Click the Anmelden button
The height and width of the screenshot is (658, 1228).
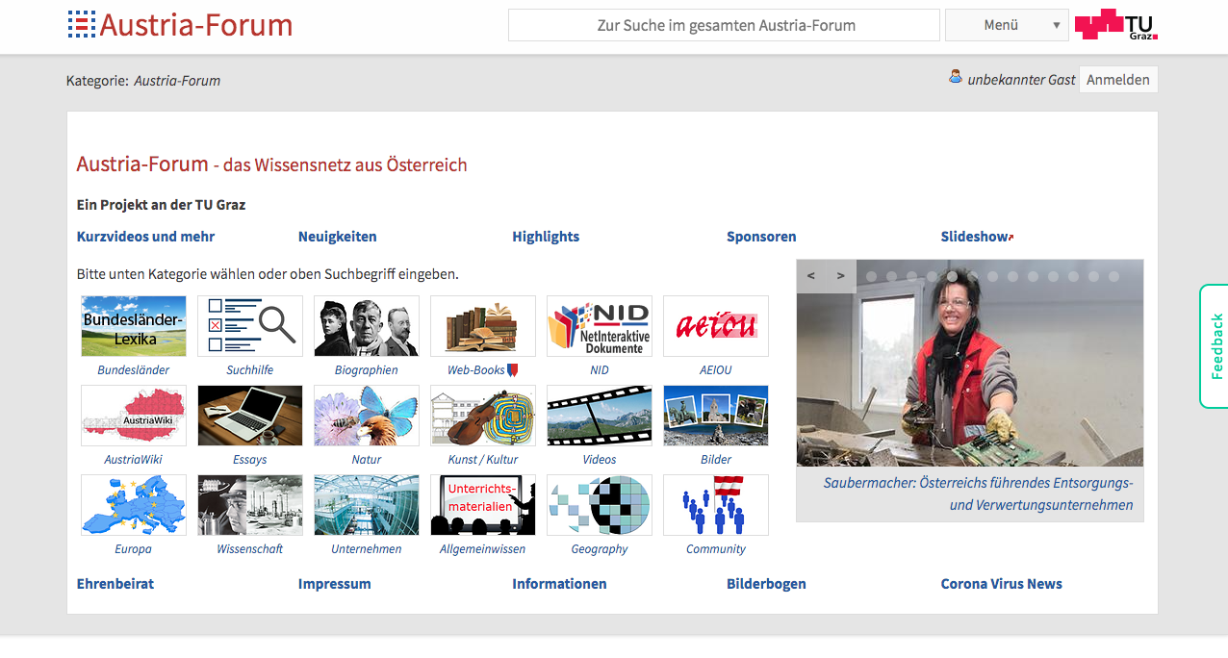point(1118,80)
